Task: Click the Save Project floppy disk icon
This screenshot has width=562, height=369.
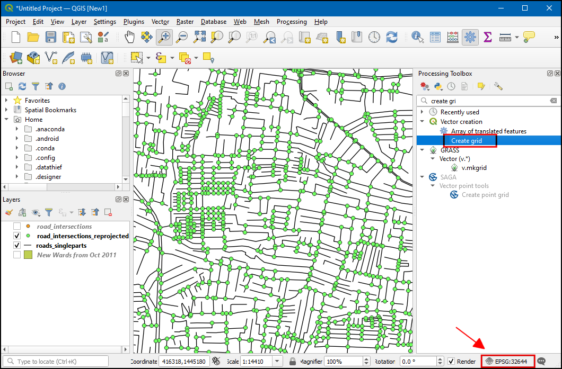Action: (x=51, y=37)
